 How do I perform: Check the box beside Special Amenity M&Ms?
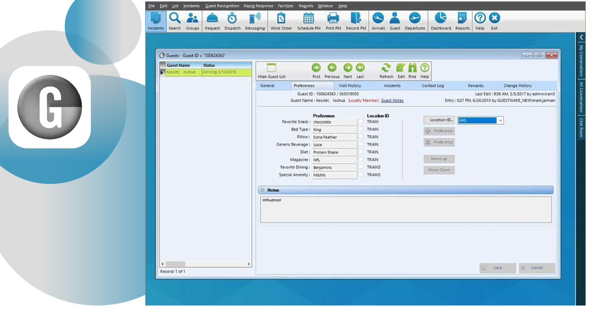[361, 175]
